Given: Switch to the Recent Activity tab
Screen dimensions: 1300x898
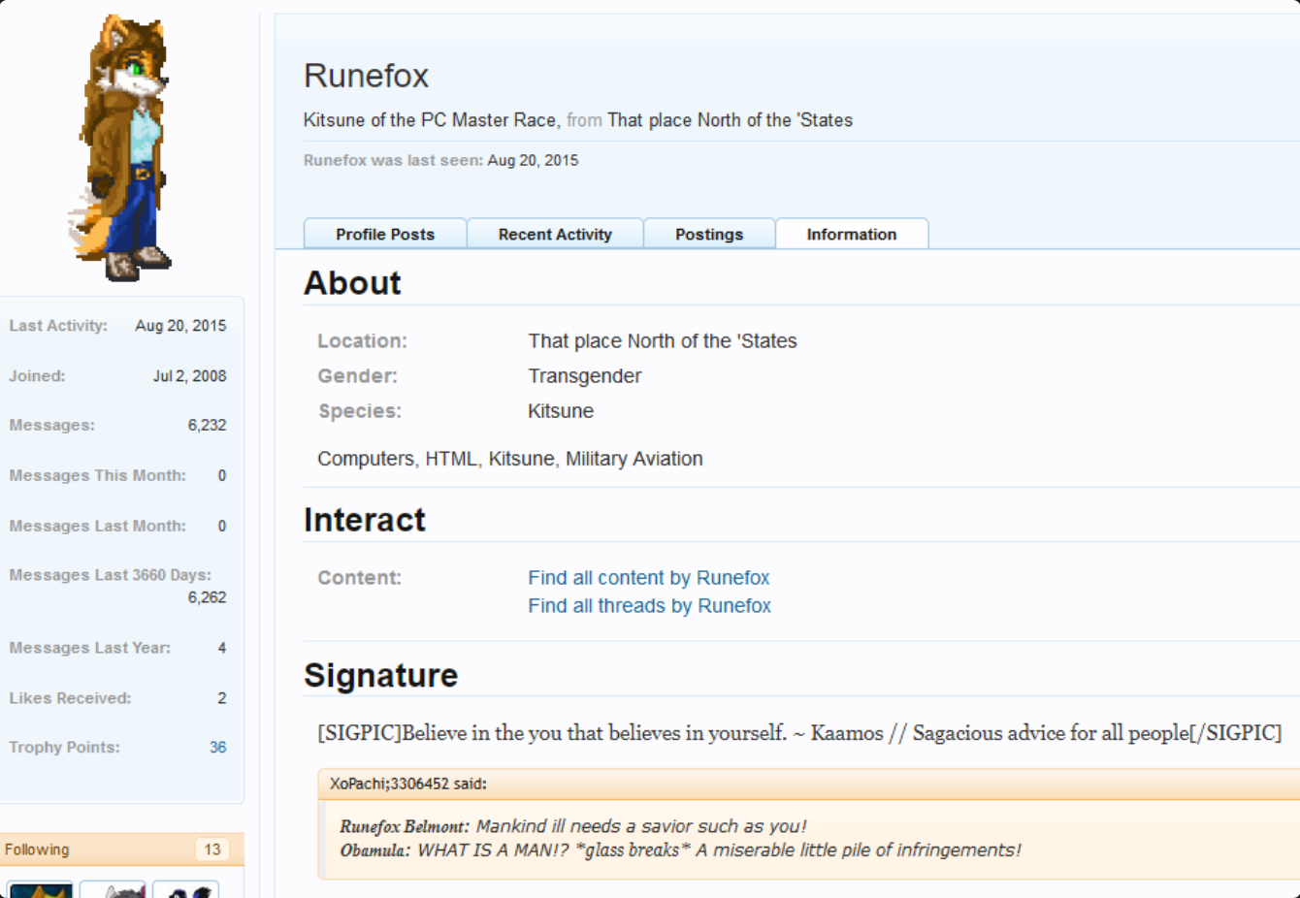Looking at the screenshot, I should [x=555, y=234].
